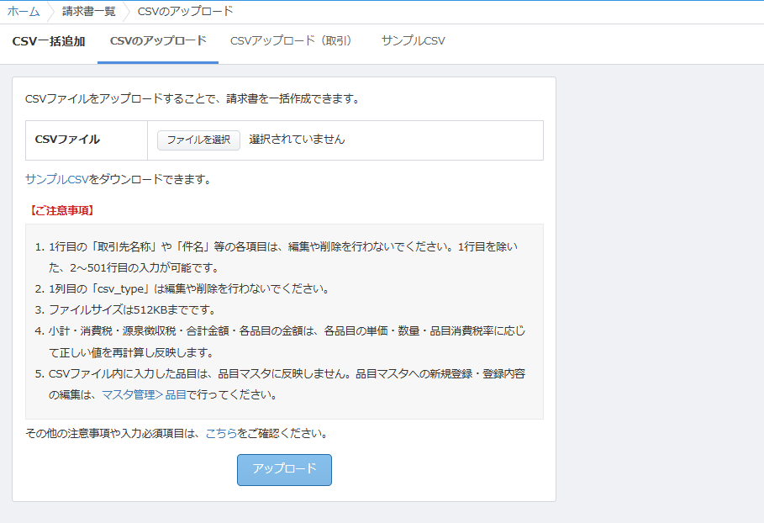The height and width of the screenshot is (523, 764).
Task: Click CSVのアップロード in the breadcrumb trail
Action: (185, 12)
